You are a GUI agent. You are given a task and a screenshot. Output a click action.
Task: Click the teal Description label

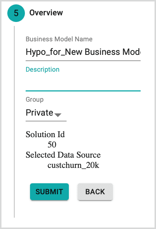[42, 70]
